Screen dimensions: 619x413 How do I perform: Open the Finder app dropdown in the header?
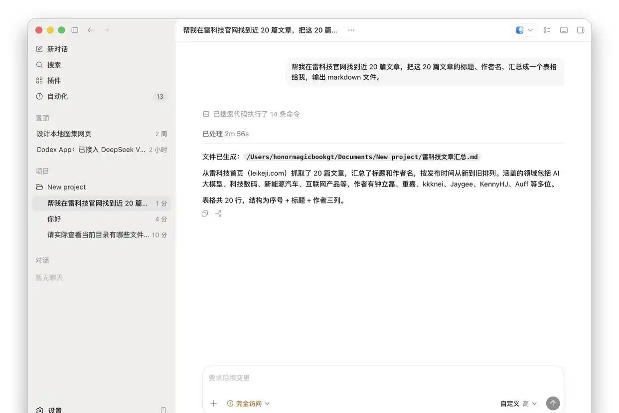524,30
